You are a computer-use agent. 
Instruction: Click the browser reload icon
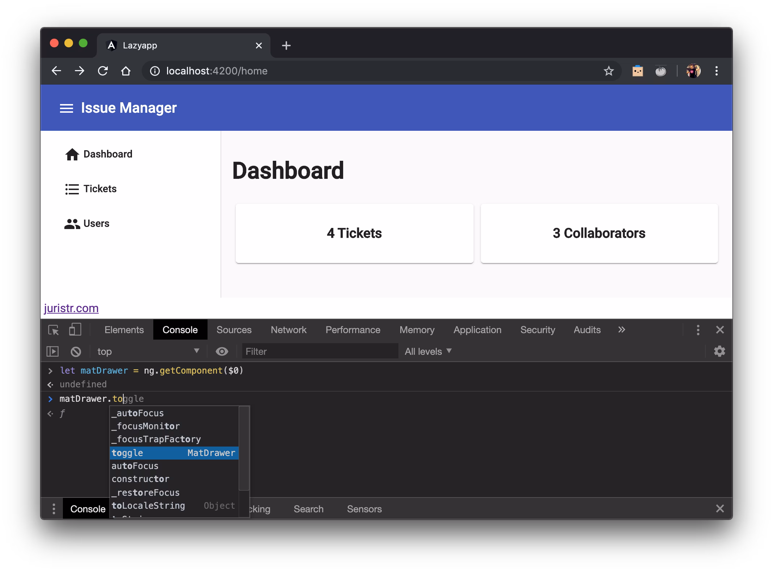(x=103, y=71)
